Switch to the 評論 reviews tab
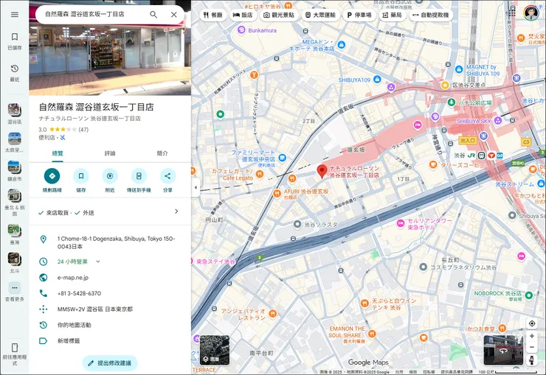The width and height of the screenshot is (546, 375). pyautogui.click(x=110, y=153)
